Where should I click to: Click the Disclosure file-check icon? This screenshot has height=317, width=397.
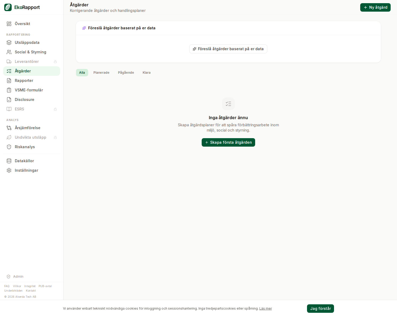[9, 100]
